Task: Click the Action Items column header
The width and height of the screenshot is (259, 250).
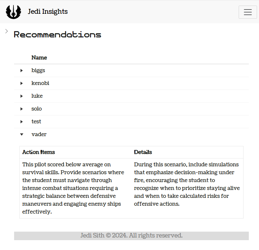Action: pos(38,152)
